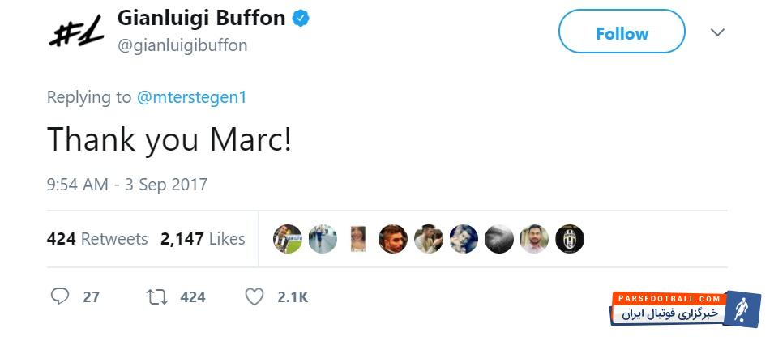Click the "Thank you Marc!" tweet text
This screenshot has height=341, width=774.
click(x=169, y=139)
